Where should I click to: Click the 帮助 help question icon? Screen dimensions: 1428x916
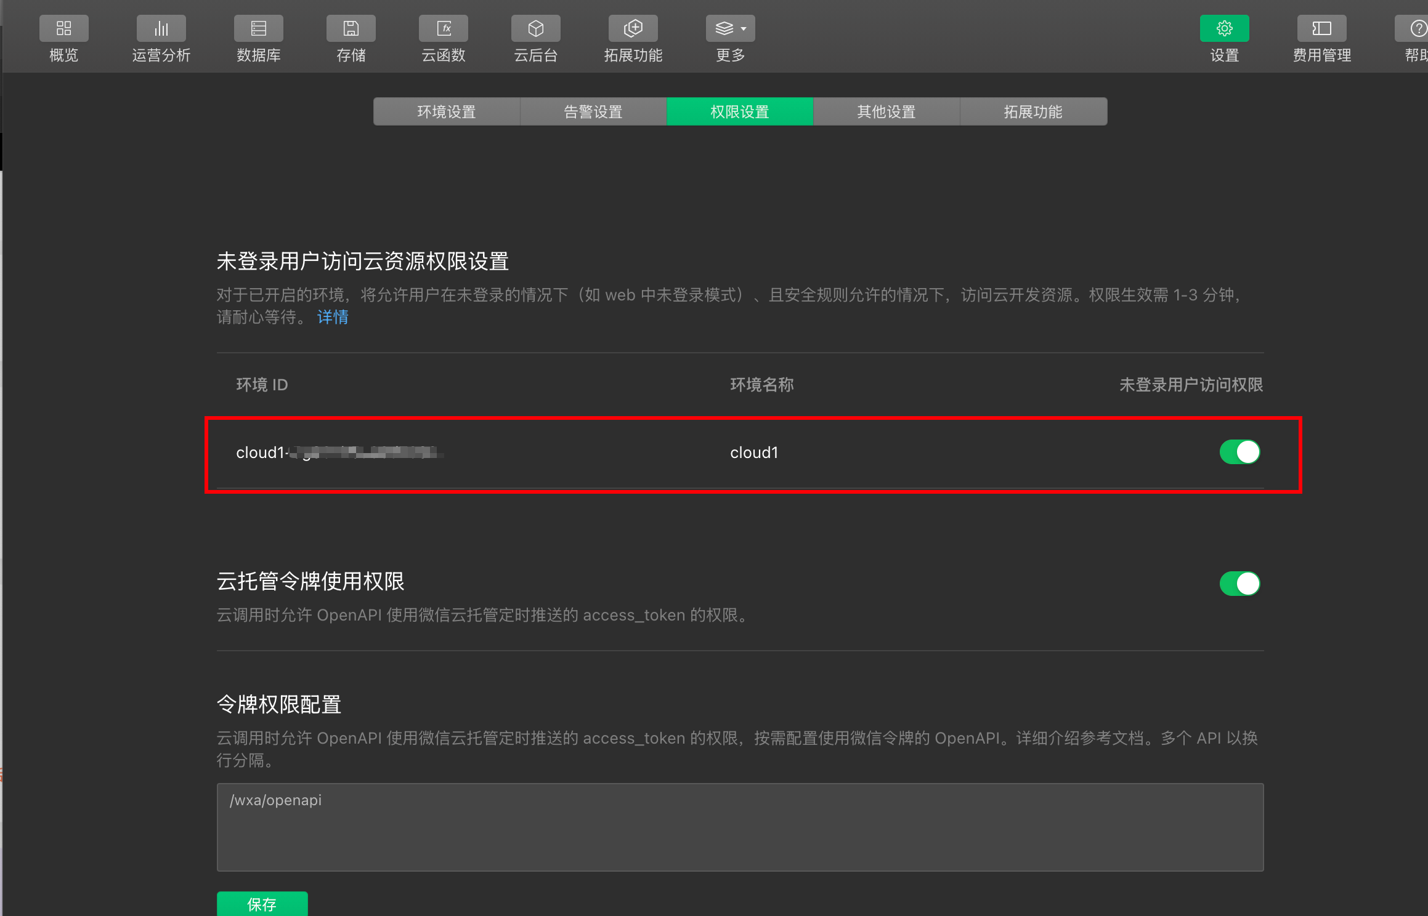(1417, 29)
